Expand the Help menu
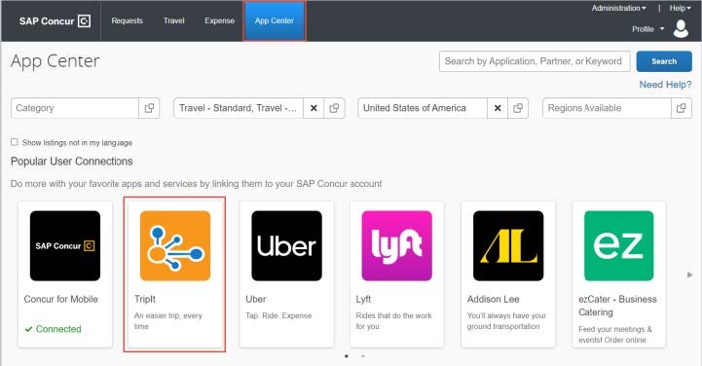 pos(680,8)
